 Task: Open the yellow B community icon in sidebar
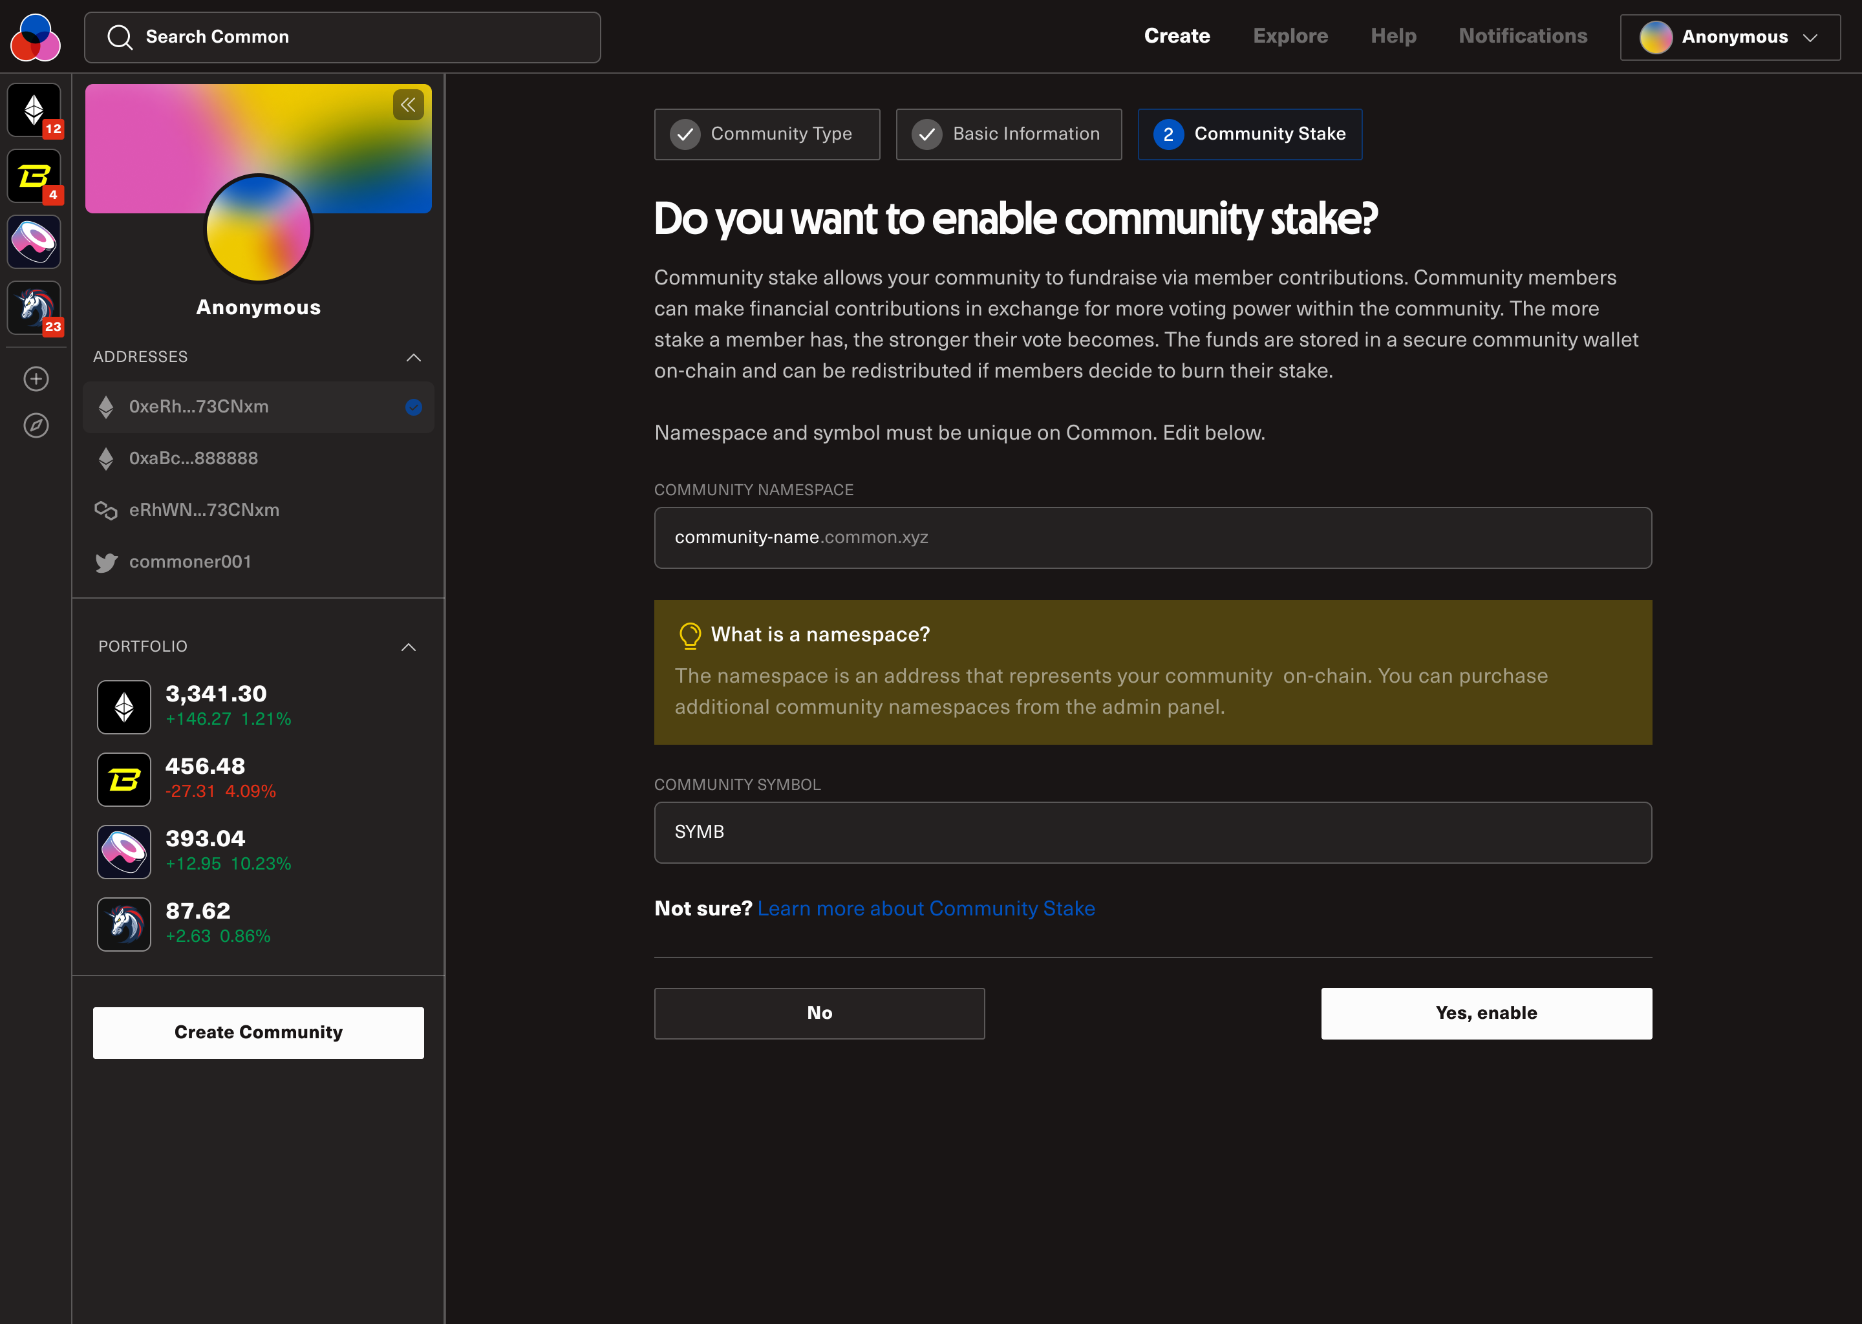click(34, 175)
